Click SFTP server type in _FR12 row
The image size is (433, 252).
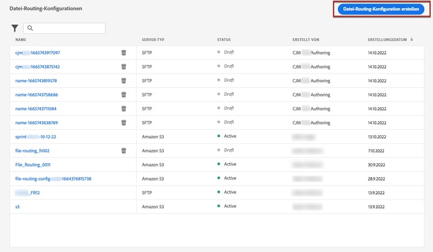147,193
